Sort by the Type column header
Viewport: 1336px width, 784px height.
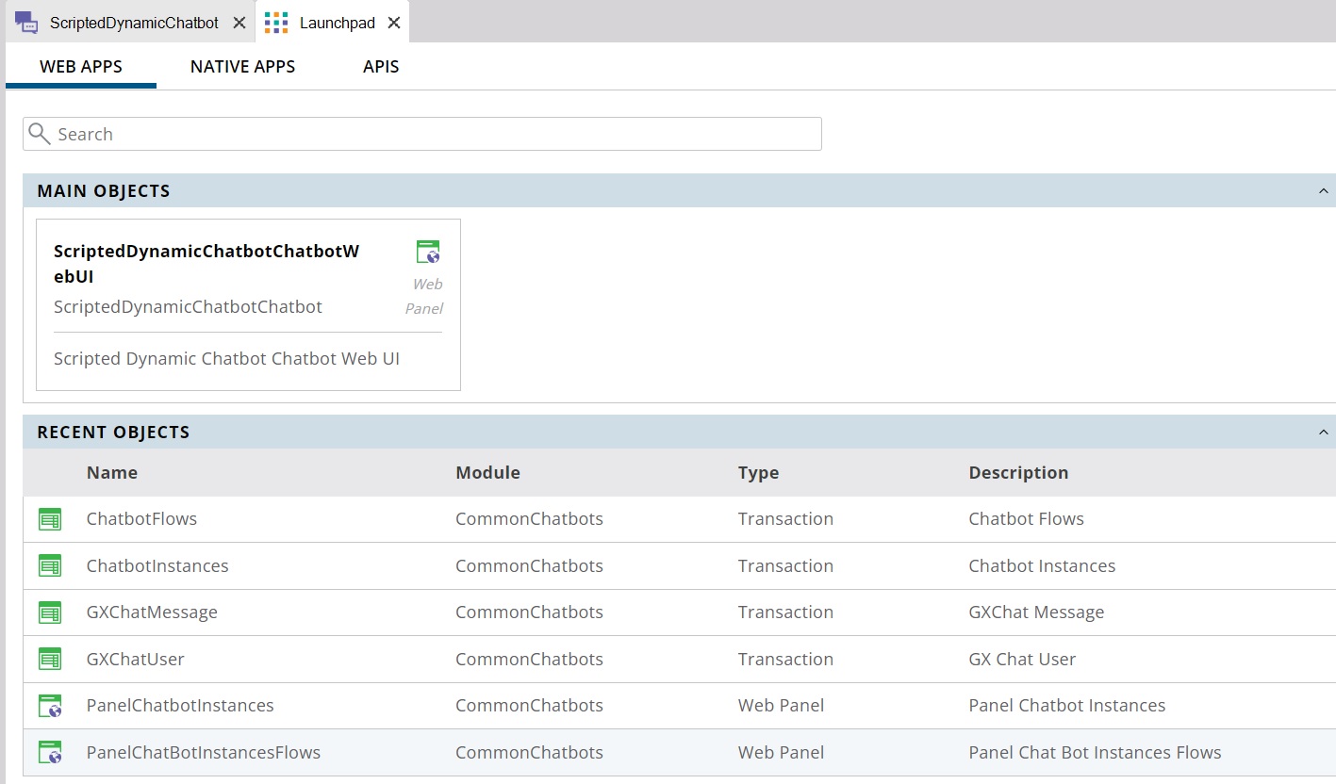(x=758, y=473)
